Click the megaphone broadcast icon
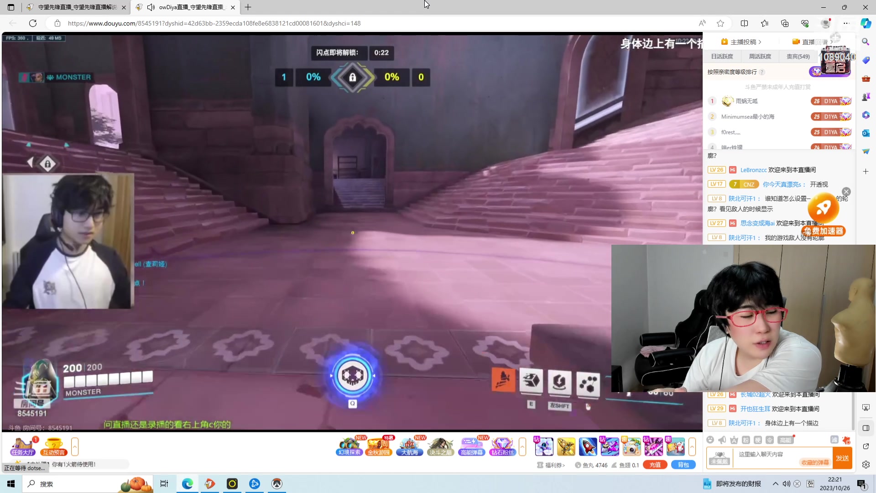The width and height of the screenshot is (876, 493). [x=722, y=440]
